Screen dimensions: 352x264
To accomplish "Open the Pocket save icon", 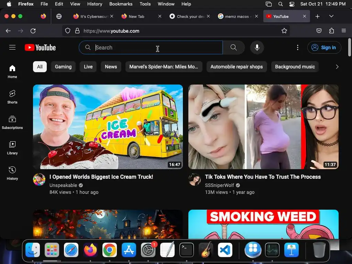I will point(319,31).
